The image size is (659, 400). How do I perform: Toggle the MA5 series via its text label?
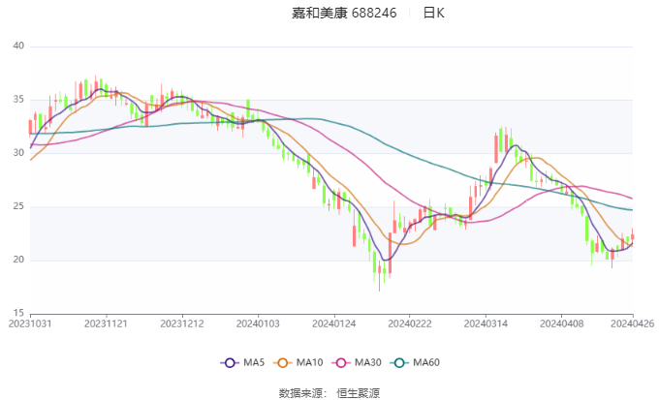(254, 362)
